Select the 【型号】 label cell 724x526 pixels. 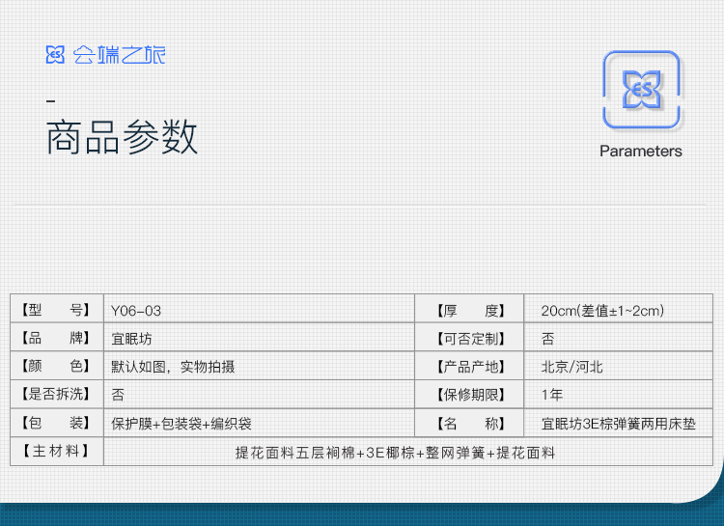56,311
